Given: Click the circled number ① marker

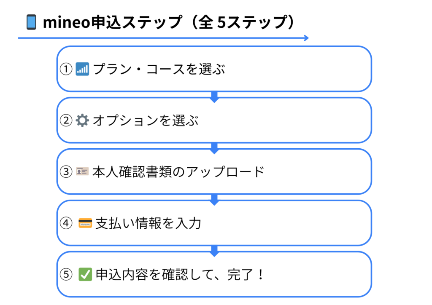Looking at the screenshot, I should (x=66, y=69).
